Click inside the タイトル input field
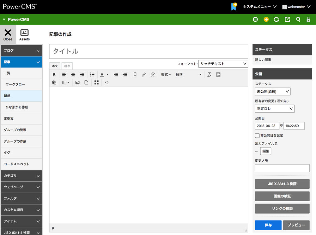The height and width of the screenshot is (235, 316). click(149, 52)
